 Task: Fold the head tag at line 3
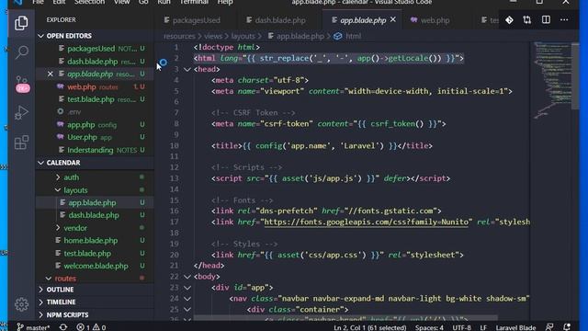(187, 69)
